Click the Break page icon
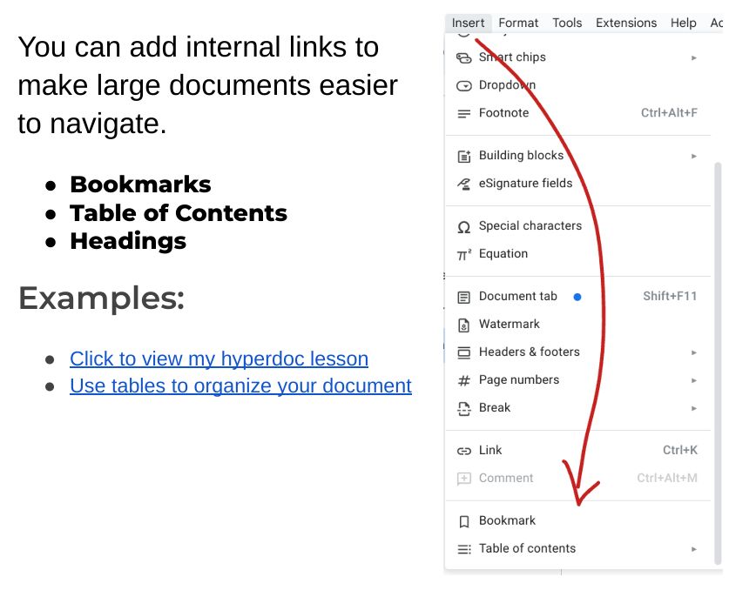The height and width of the screenshot is (590, 756). coord(464,409)
